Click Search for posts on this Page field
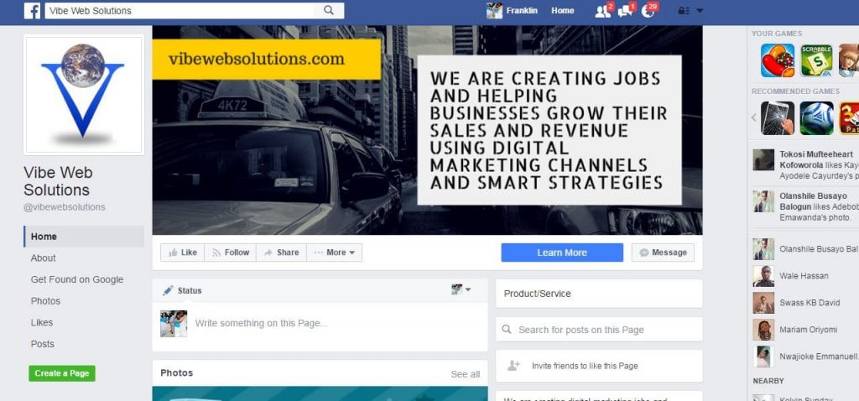The width and height of the screenshot is (859, 401). click(599, 330)
